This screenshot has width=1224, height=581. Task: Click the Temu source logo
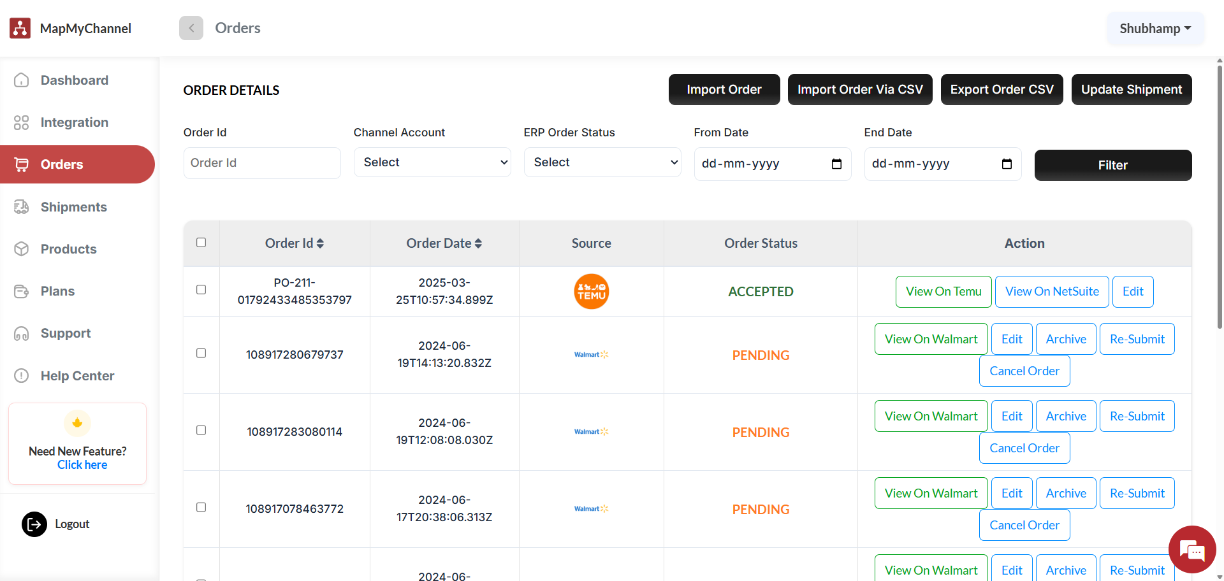(x=591, y=291)
